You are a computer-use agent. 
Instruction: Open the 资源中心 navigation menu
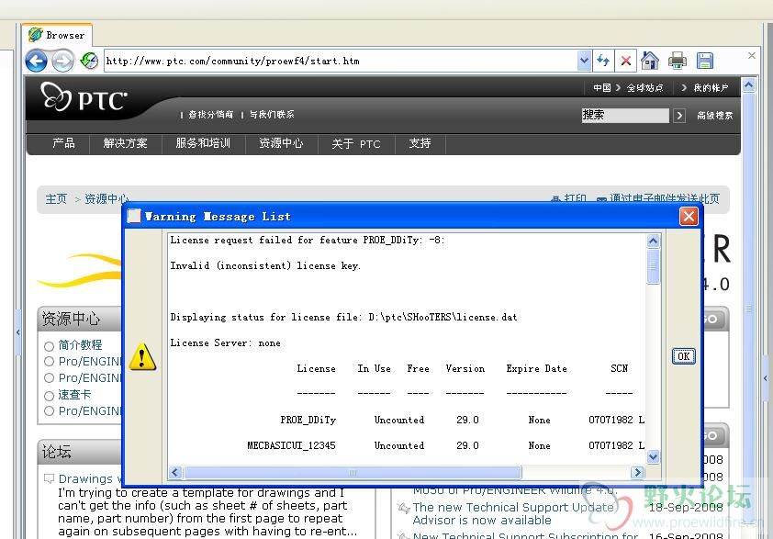[281, 143]
